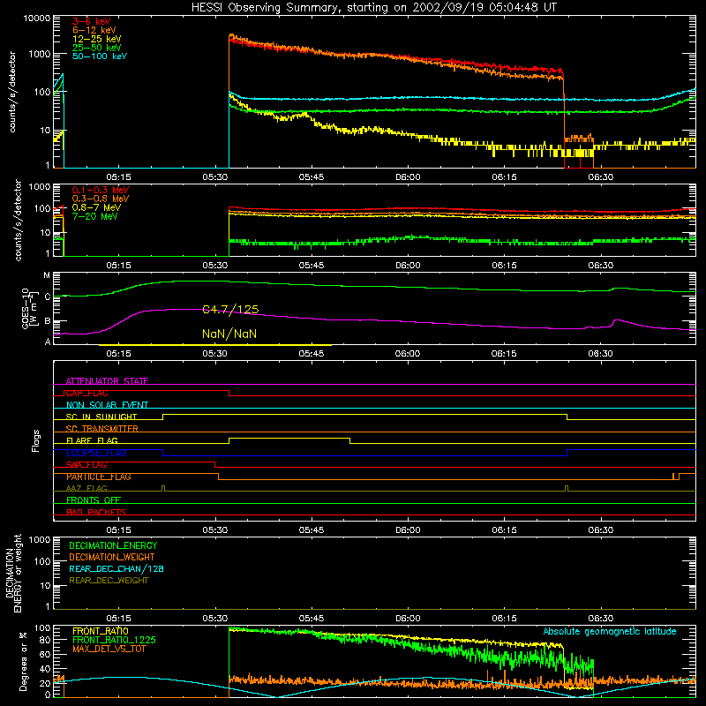This screenshot has width=706, height=706.
Task: Select the AAZ_FLAG label
Action: click(x=86, y=488)
